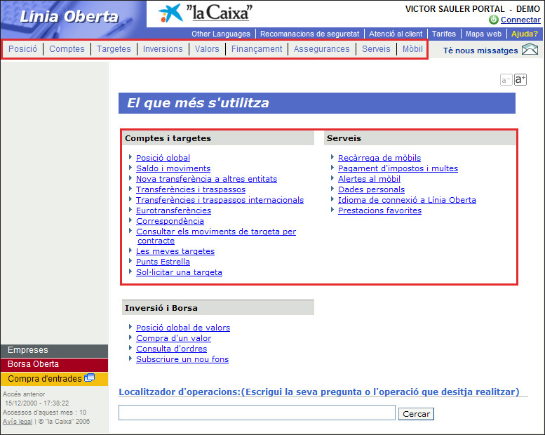
Task: Focus the operations search input field
Action: pos(257,413)
